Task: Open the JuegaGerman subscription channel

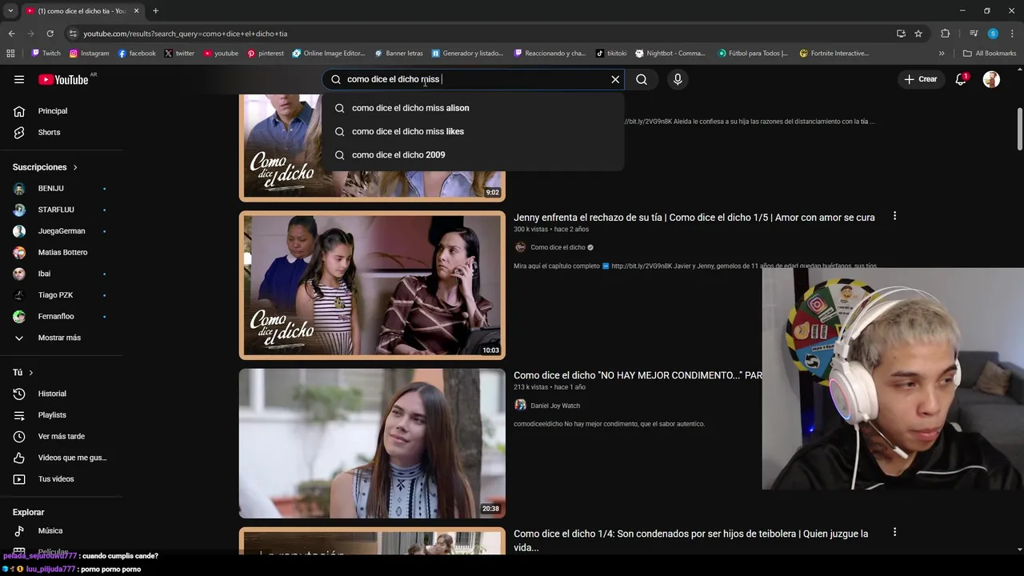Action: click(62, 231)
